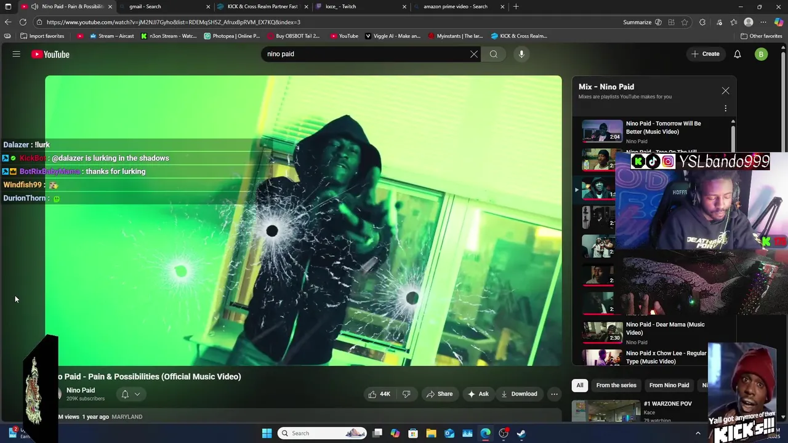Like the video with 44K likes
Screen dimensions: 788x443
coord(379,394)
